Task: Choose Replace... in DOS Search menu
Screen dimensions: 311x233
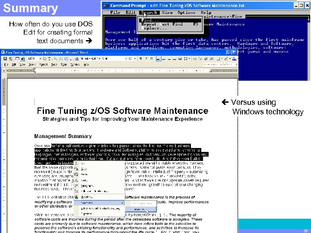Action: click(x=170, y=28)
